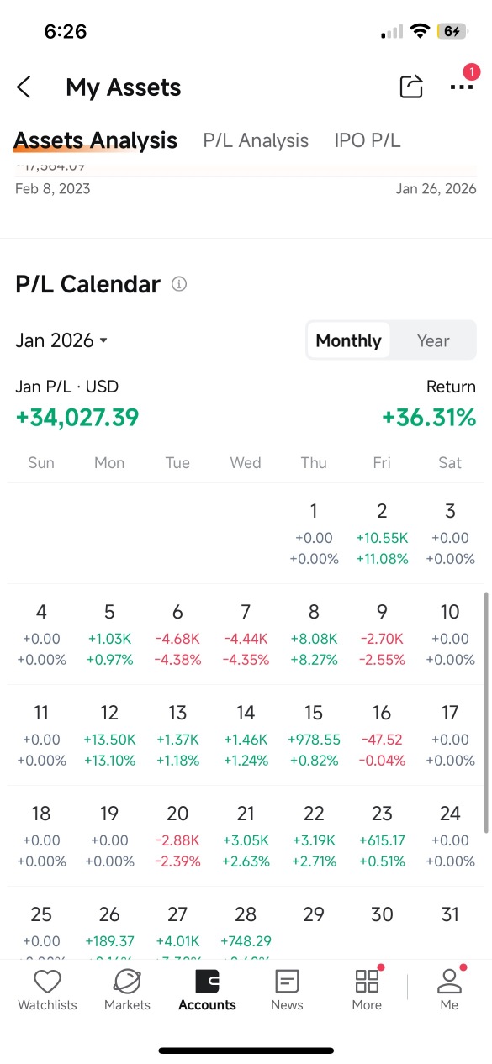Tap January 6 with -4.68K loss
492x1064 pixels.
coord(177,635)
